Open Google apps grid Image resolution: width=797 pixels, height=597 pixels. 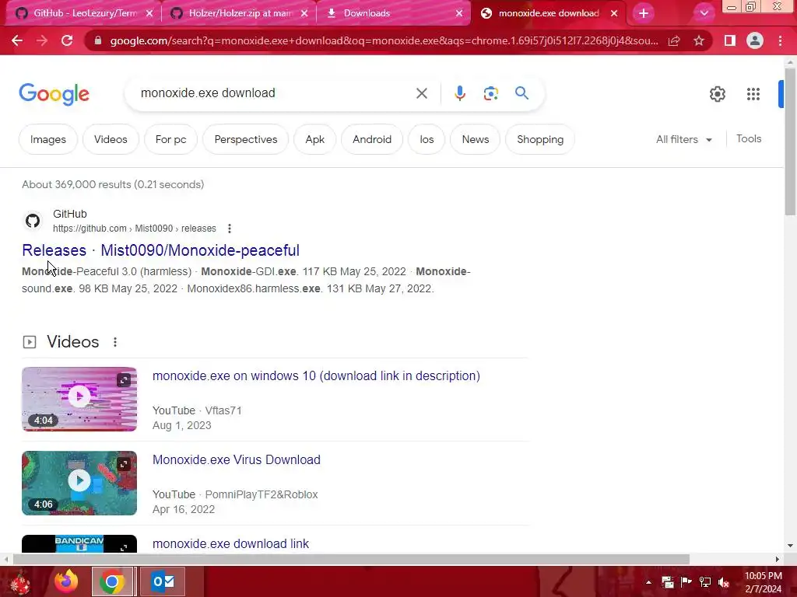click(x=753, y=94)
